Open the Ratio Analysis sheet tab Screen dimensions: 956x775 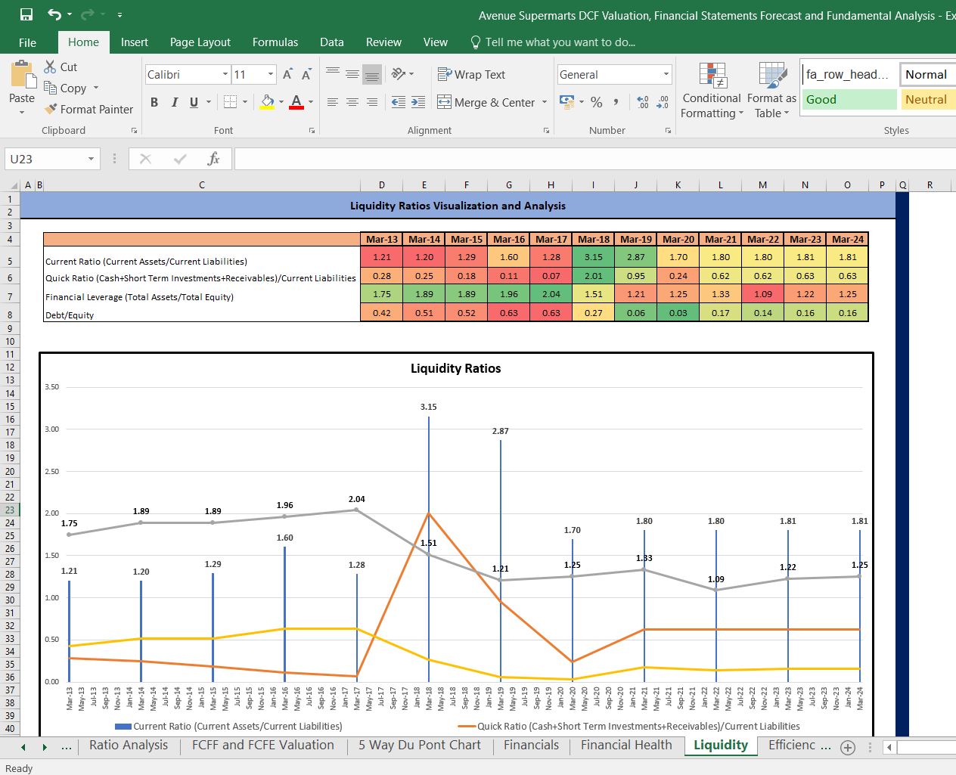pos(129,746)
